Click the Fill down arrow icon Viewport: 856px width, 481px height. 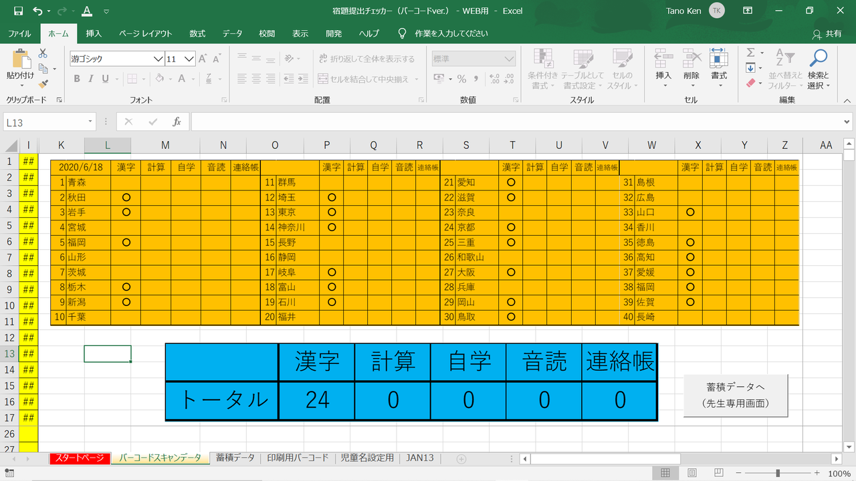click(750, 68)
